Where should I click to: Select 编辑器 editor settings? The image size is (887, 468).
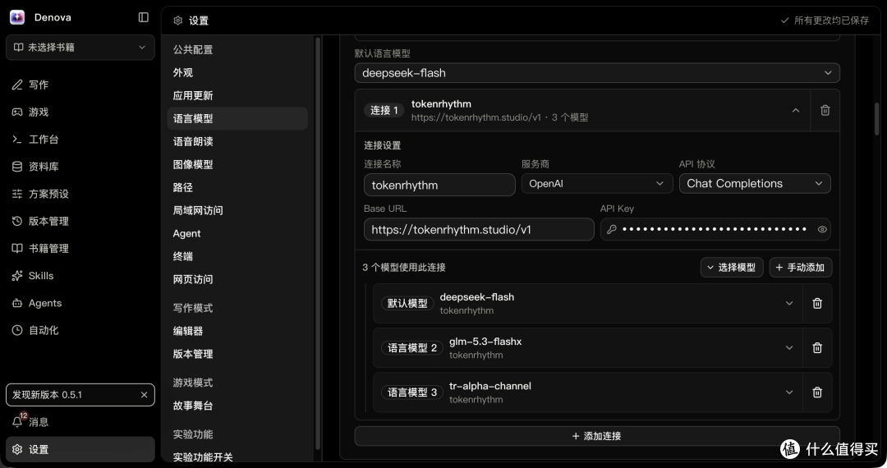pos(237,331)
